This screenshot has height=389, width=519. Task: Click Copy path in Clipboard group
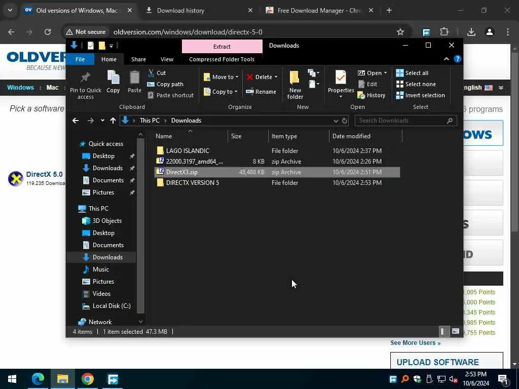click(x=165, y=84)
